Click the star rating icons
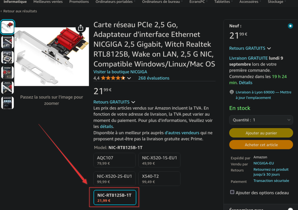The image size is (298, 210). coord(113,78)
